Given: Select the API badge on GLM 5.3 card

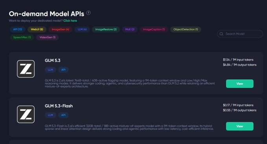Looking at the screenshot, I should [x=63, y=70].
